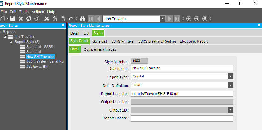Expand the Job Traveler toolbar combo box
This screenshot has width=262, height=130.
(162, 19)
